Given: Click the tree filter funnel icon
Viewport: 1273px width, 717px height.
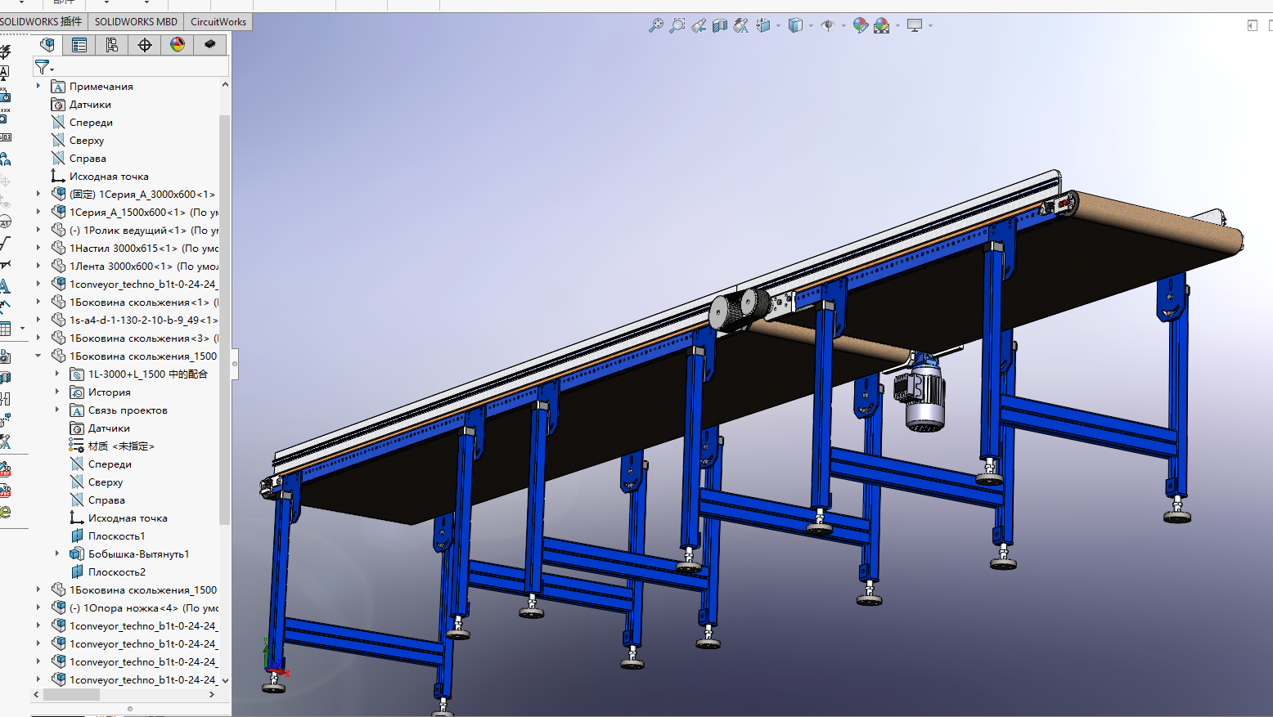Looking at the screenshot, I should coord(42,67).
